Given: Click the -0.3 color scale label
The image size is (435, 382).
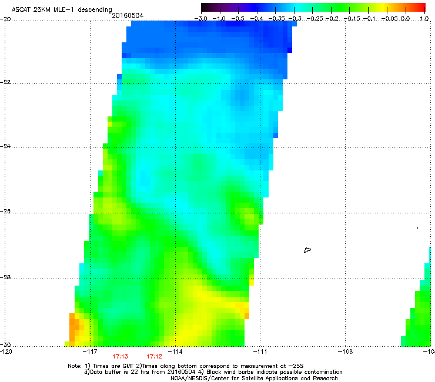Looking at the screenshot, I should point(295,19).
